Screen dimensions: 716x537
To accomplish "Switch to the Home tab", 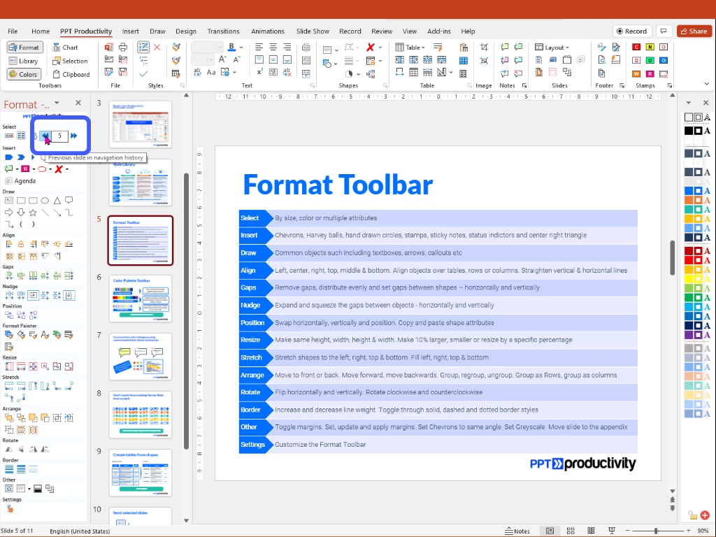I will pos(40,31).
